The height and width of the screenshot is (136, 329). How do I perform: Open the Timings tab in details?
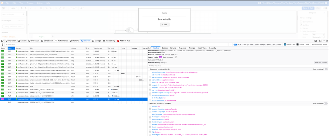192,48
